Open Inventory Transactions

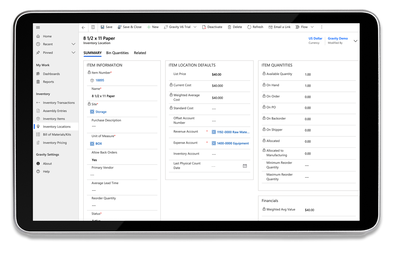(59, 103)
